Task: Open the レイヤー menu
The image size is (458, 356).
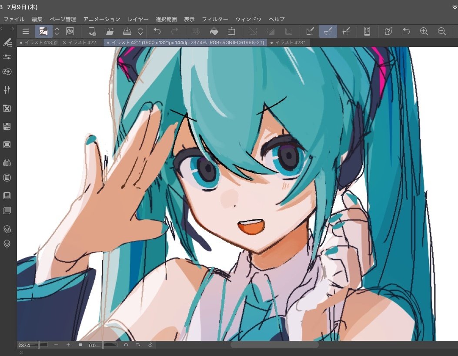Action: pyautogui.click(x=138, y=19)
